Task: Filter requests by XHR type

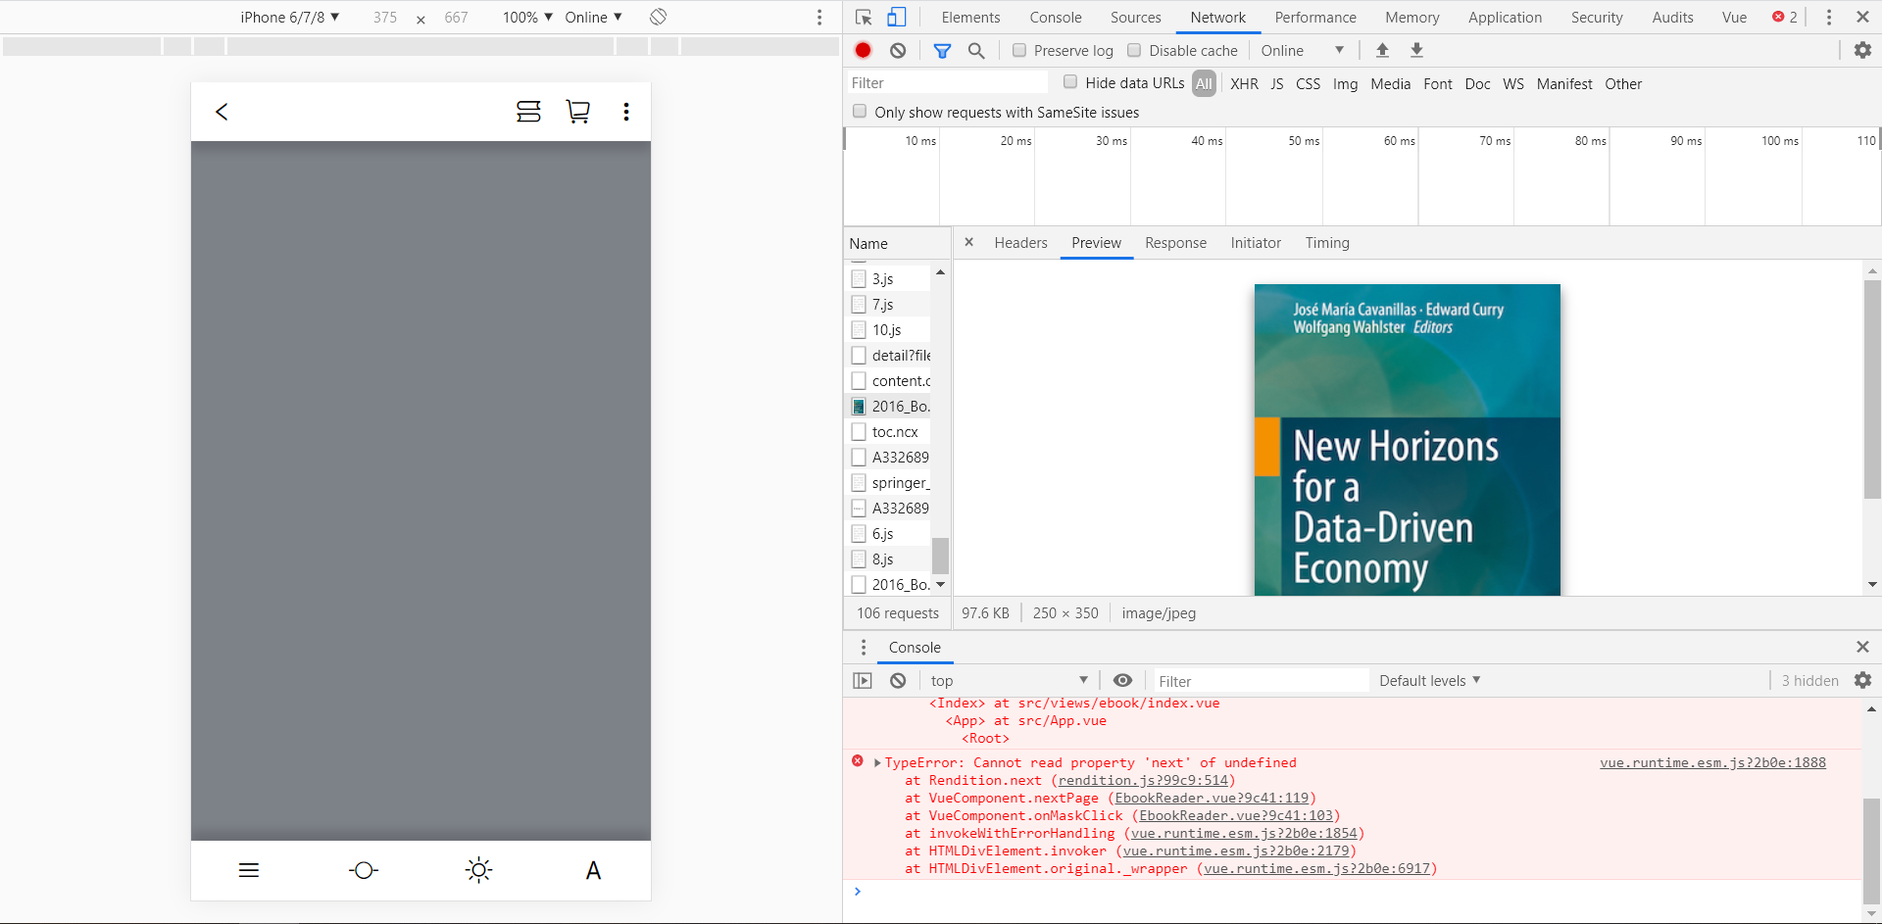Action: (1244, 83)
